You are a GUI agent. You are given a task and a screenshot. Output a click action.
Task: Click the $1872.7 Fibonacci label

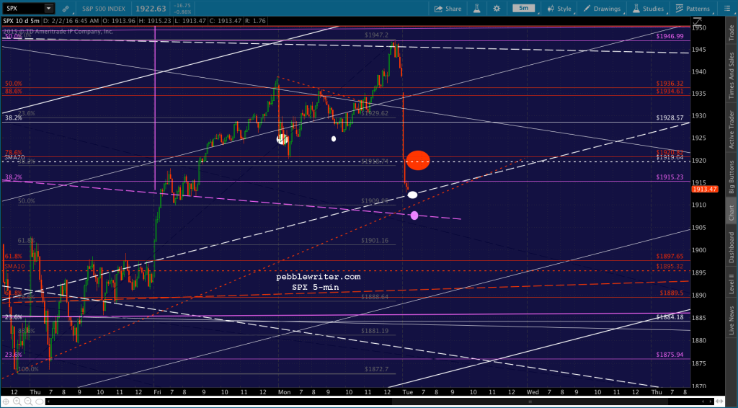376,369
